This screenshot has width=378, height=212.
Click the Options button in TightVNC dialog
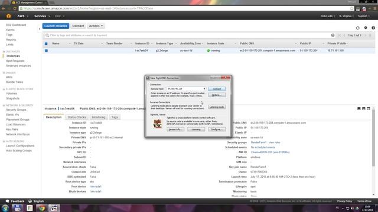coord(217,95)
